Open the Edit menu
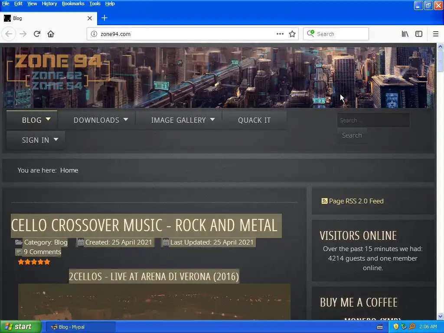 tap(18, 3)
